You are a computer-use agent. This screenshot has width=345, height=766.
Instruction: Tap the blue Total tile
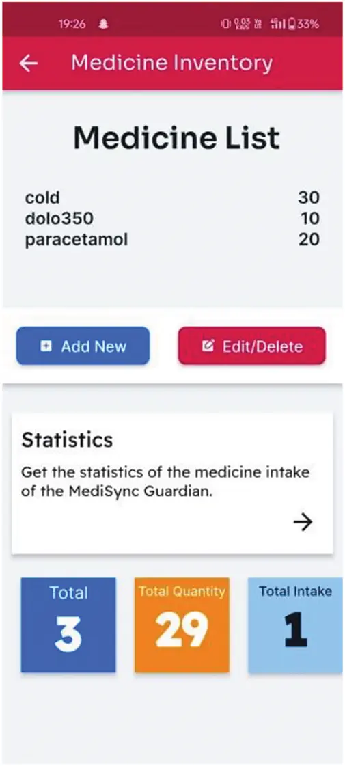tap(68, 625)
